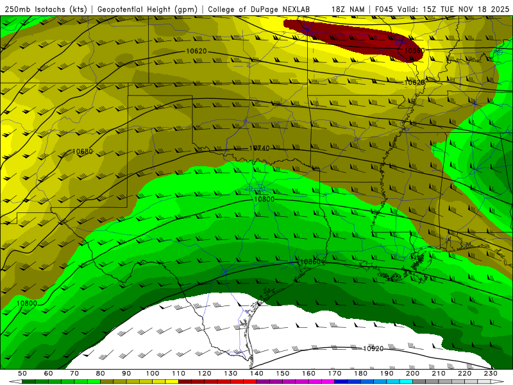Image resolution: width=513 pixels, height=385 pixels.
Task: Click the 160 value on the color scale
Action: click(308, 373)
